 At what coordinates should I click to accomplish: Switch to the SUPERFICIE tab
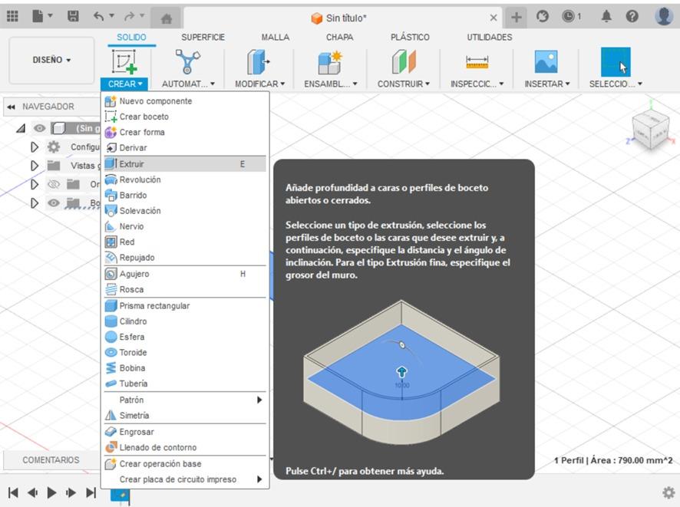click(203, 38)
